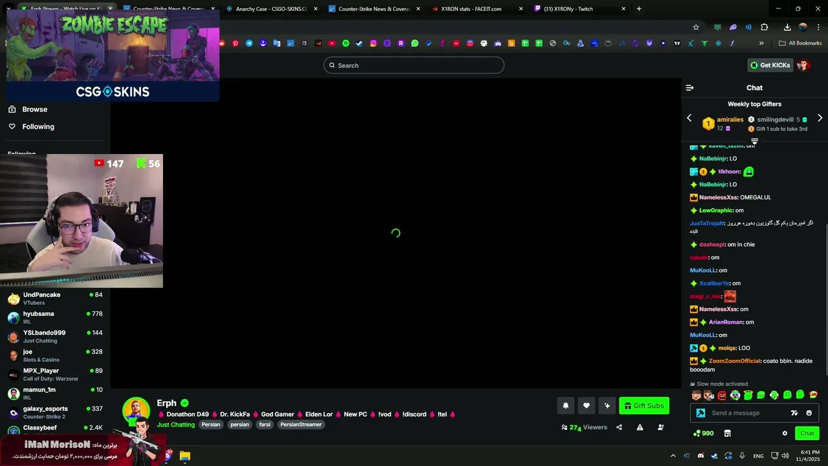Image resolution: width=828 pixels, height=466 pixels.
Task: Open galaxy_esports channel in the sidebar
Action: tap(55, 412)
